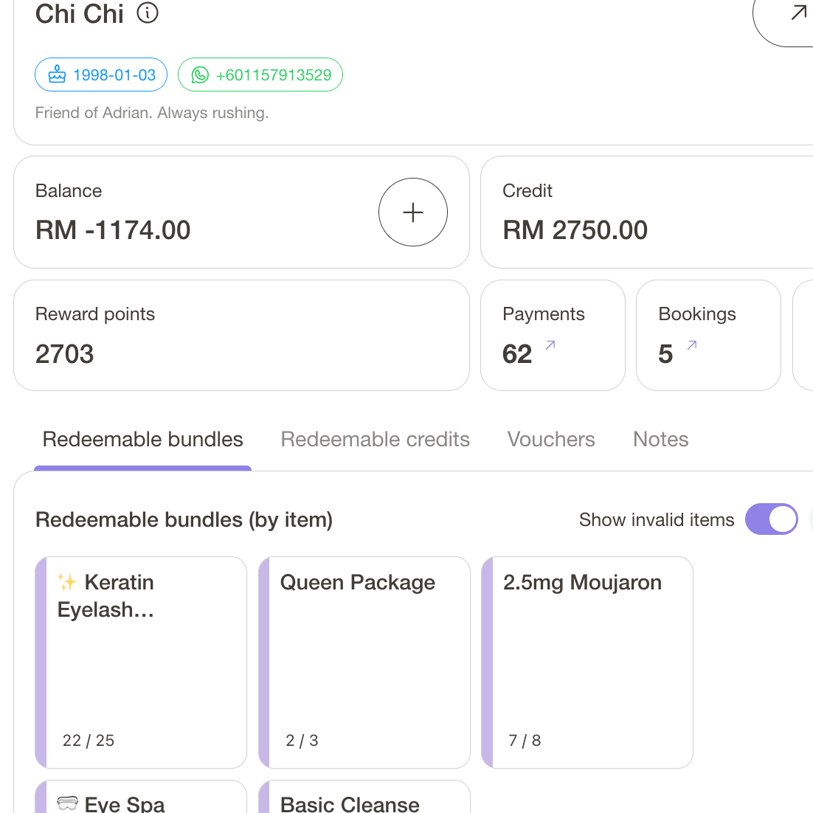This screenshot has width=813, height=813.
Task: Click the Payments count 62
Action: pos(517,354)
